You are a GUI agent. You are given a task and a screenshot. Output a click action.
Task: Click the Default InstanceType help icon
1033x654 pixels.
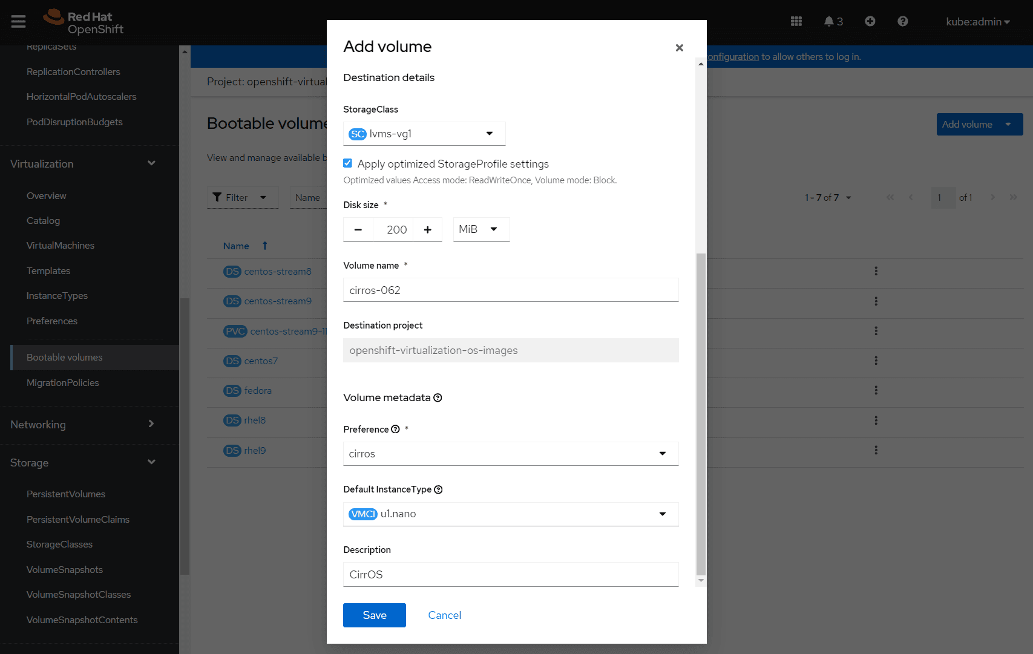click(439, 489)
